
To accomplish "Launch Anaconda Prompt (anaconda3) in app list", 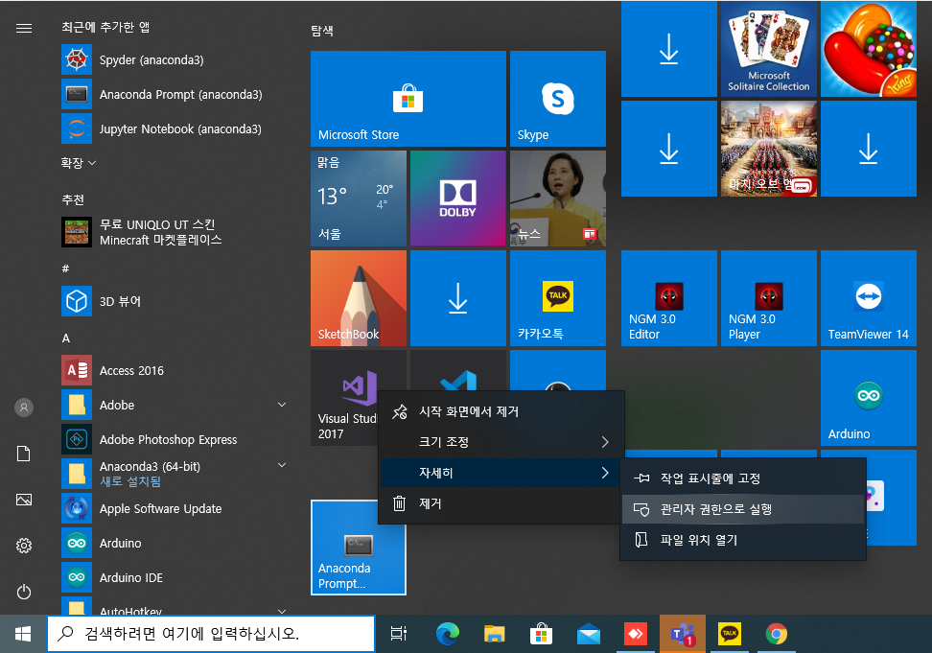I will (173, 95).
